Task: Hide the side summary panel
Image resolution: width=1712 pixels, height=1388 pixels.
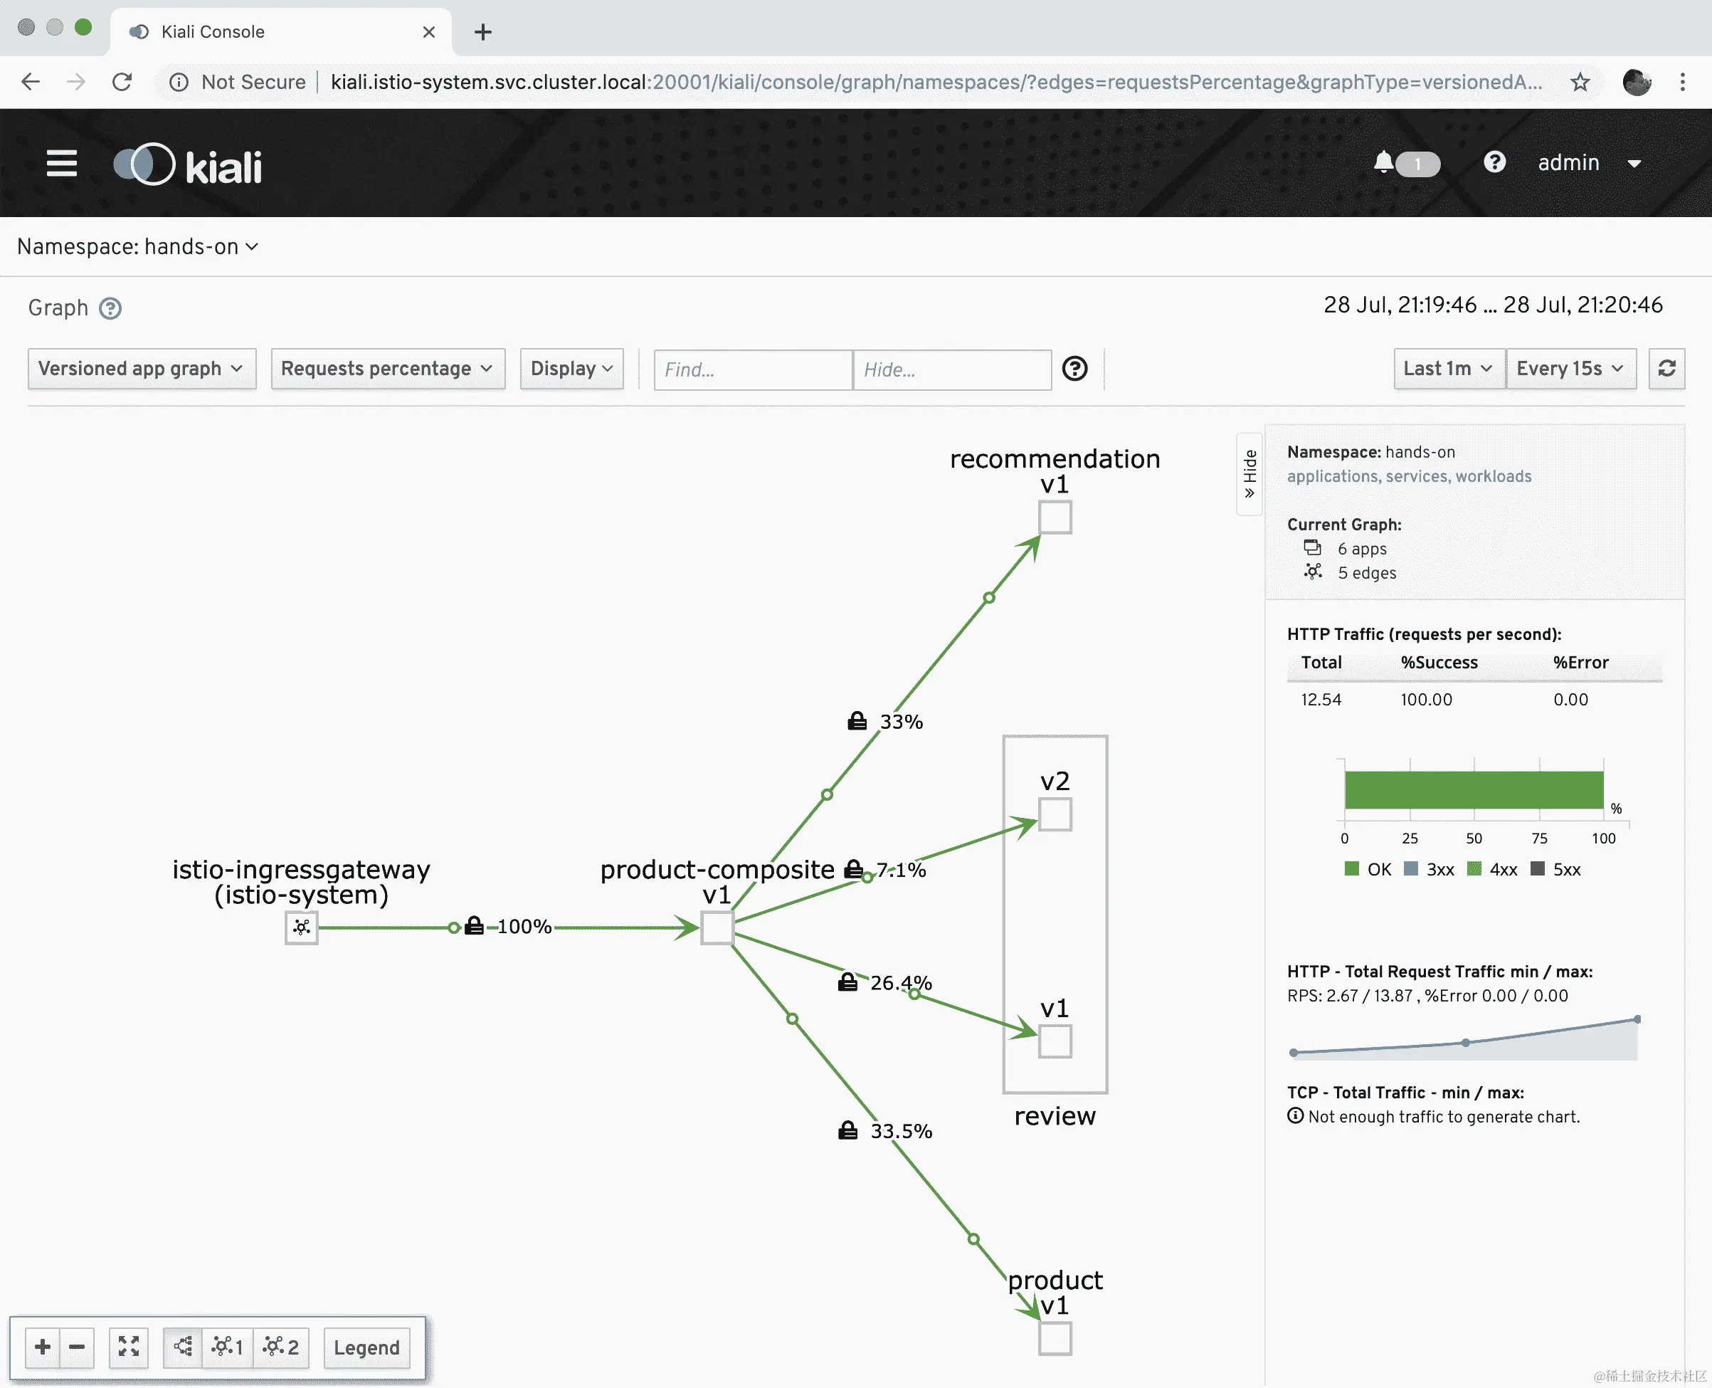Action: point(1249,473)
